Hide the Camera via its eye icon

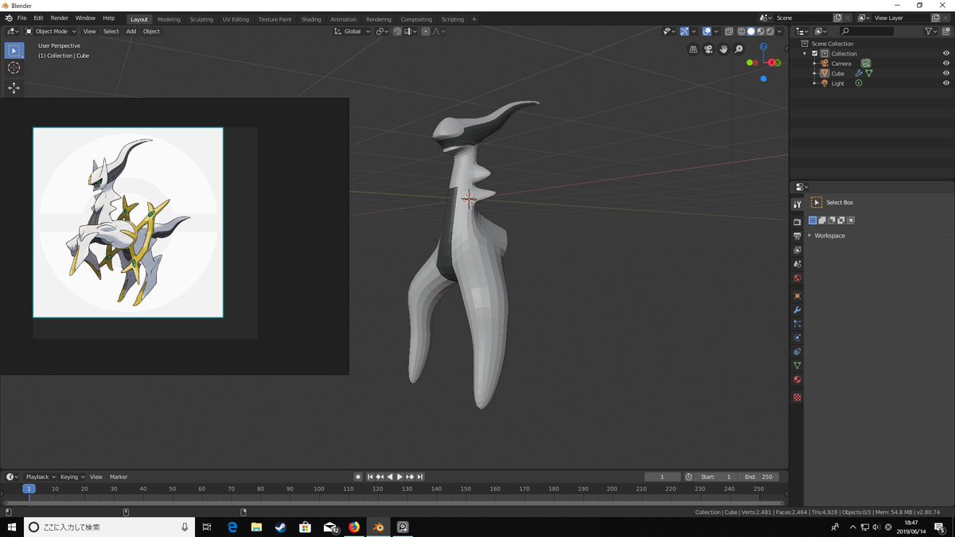coord(946,64)
